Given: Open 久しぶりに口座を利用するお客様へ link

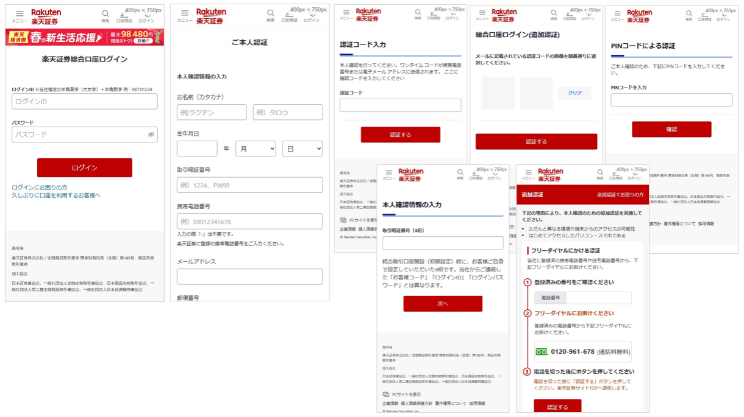Looking at the screenshot, I should [56, 195].
